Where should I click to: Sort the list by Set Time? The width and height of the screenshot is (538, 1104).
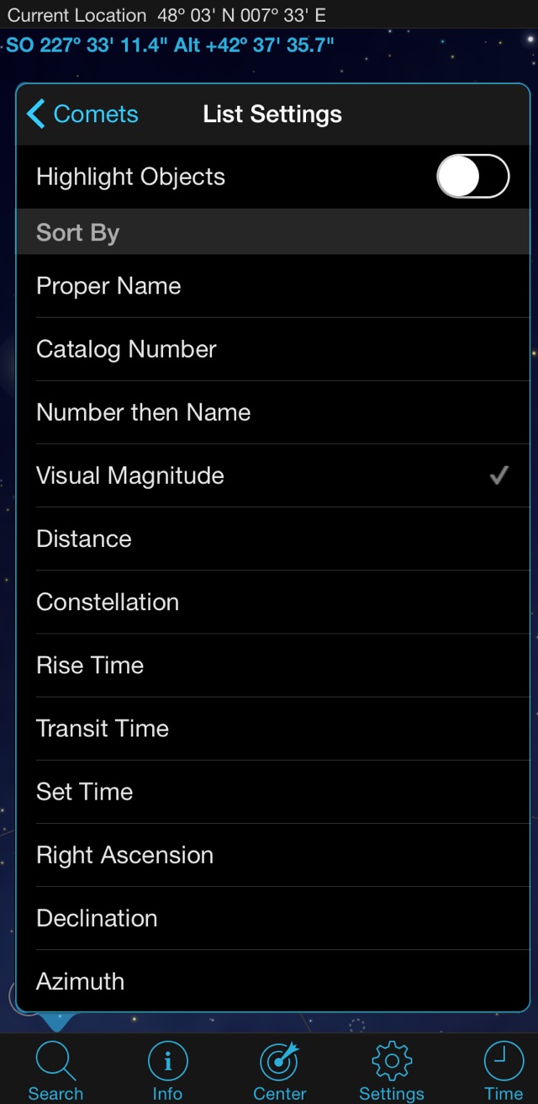[84, 791]
